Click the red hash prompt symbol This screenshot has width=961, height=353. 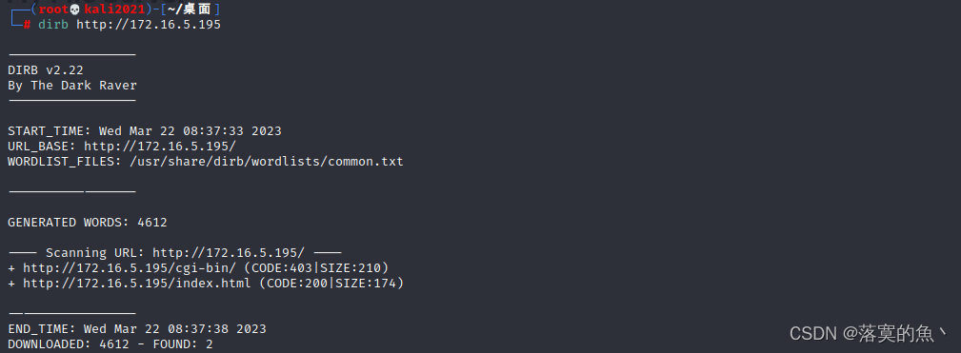pyautogui.click(x=27, y=25)
